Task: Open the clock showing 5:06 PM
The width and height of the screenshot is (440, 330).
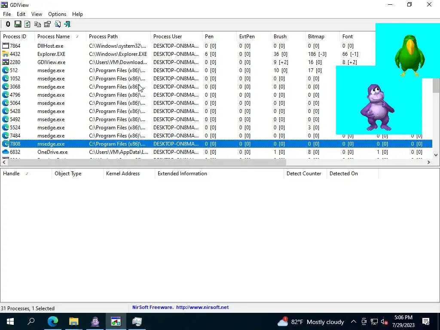Action: click(x=403, y=321)
